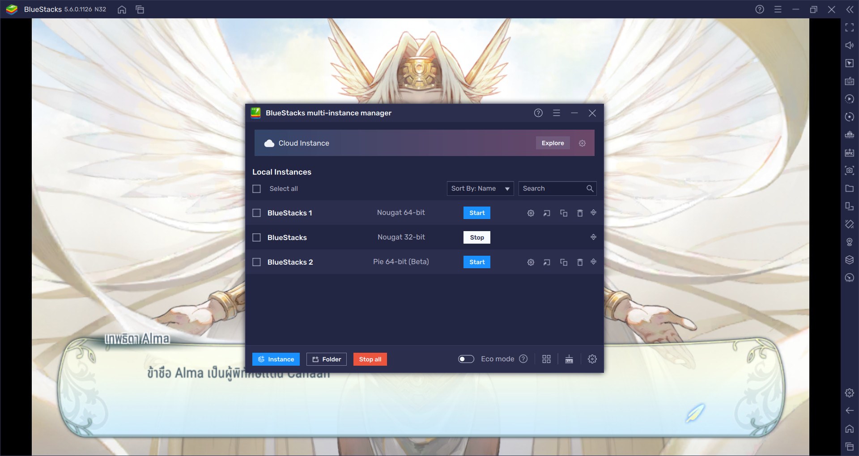The image size is (859, 456).
Task: Open multi-instance manager settings gear
Action: (x=592, y=359)
